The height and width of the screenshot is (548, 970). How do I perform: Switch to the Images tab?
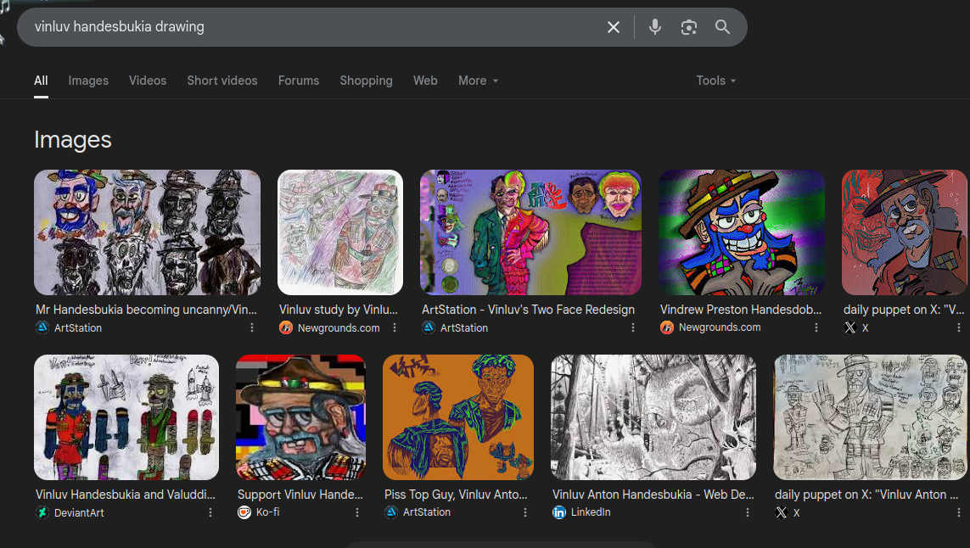88,81
